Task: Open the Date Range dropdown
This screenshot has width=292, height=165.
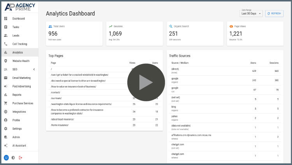Action: coord(251,14)
